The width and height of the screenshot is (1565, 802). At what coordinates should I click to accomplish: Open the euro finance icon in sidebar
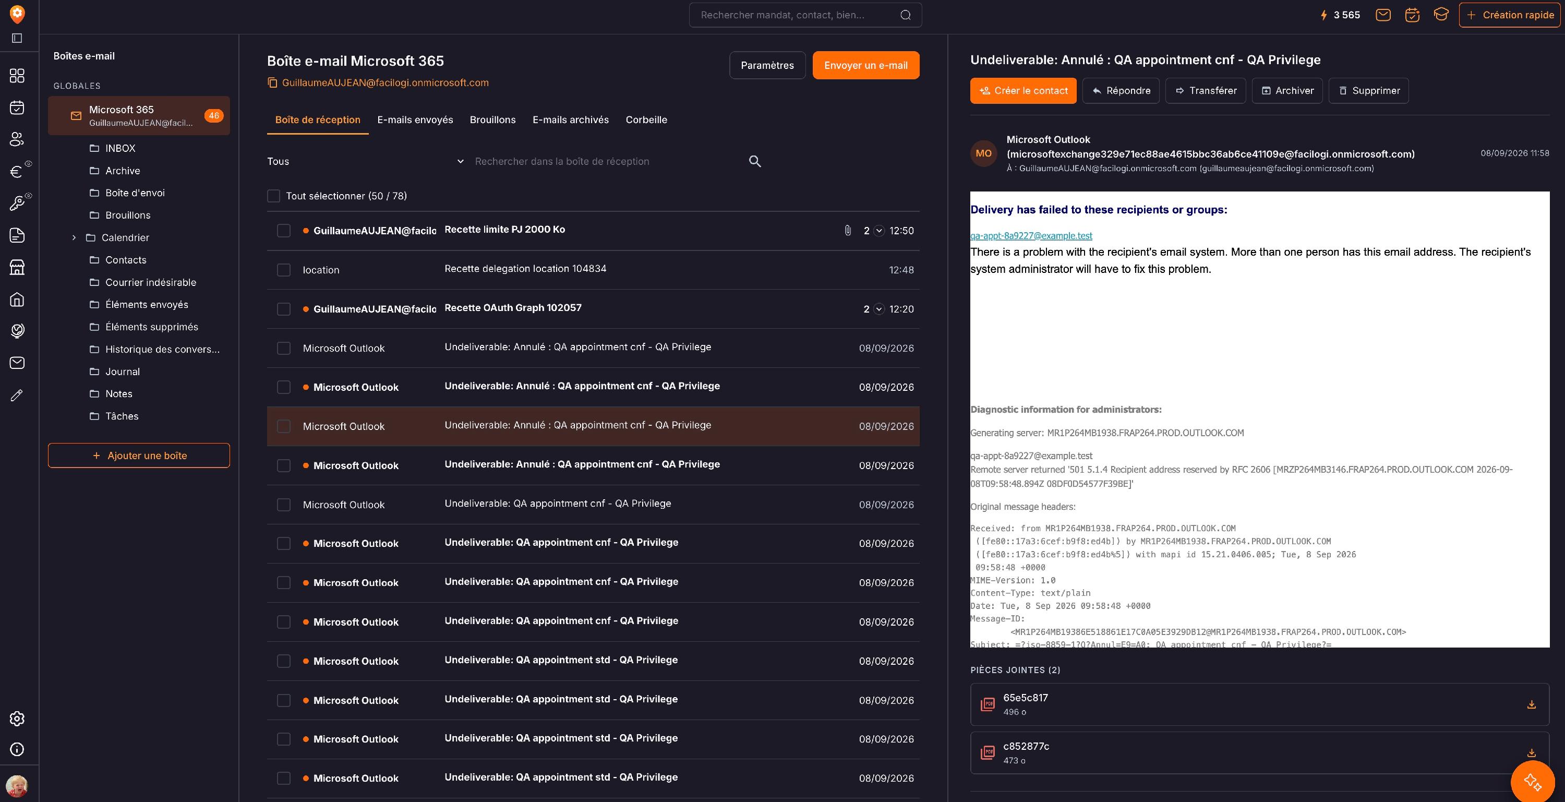17,171
